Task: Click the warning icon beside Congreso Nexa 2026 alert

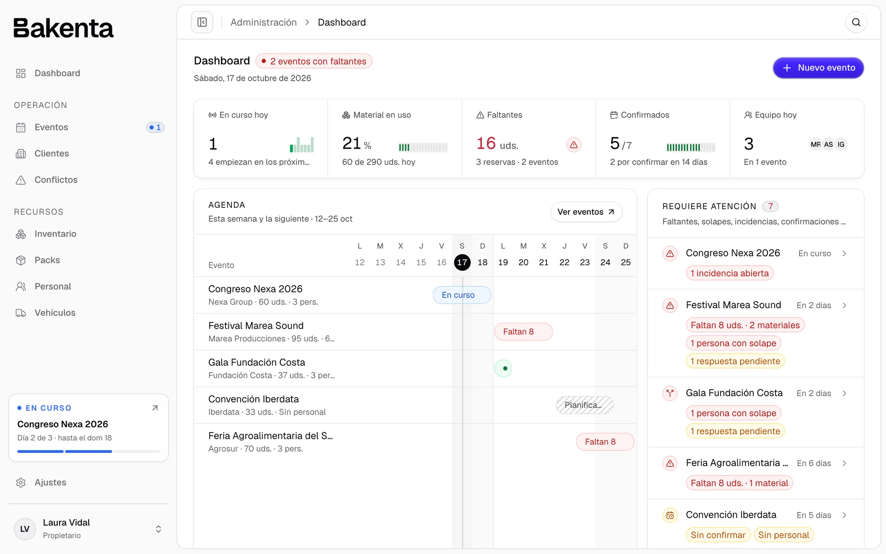Action: click(670, 253)
